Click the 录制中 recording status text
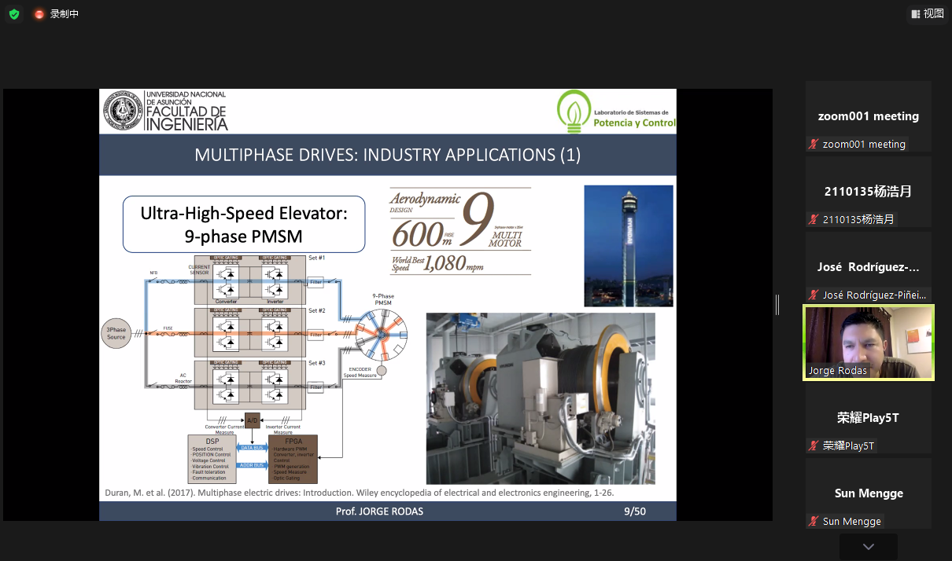The height and width of the screenshot is (561, 952). click(65, 14)
